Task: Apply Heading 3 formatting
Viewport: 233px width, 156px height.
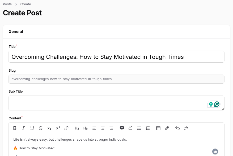Action: pyautogui.click(x=85, y=128)
